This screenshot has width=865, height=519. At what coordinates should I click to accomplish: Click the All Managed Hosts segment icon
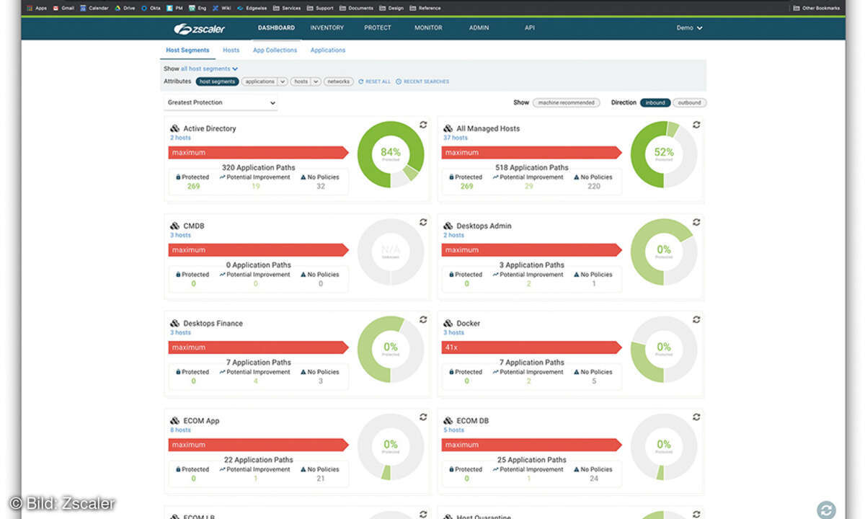pyautogui.click(x=448, y=128)
